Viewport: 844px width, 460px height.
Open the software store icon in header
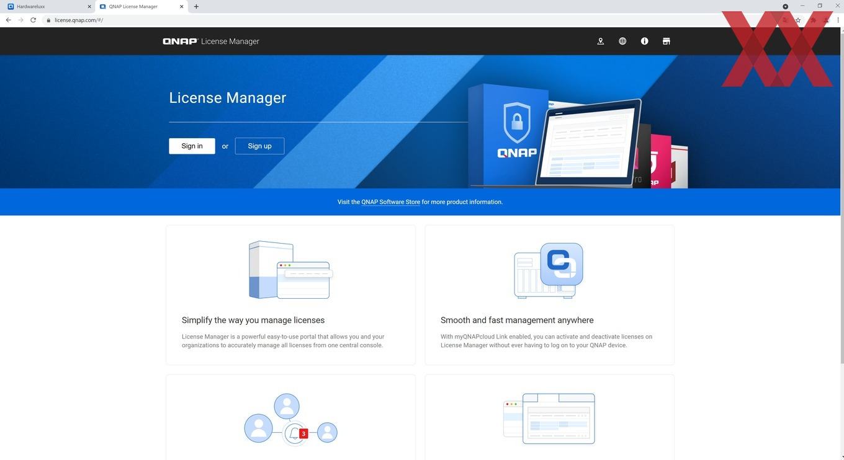coord(667,41)
